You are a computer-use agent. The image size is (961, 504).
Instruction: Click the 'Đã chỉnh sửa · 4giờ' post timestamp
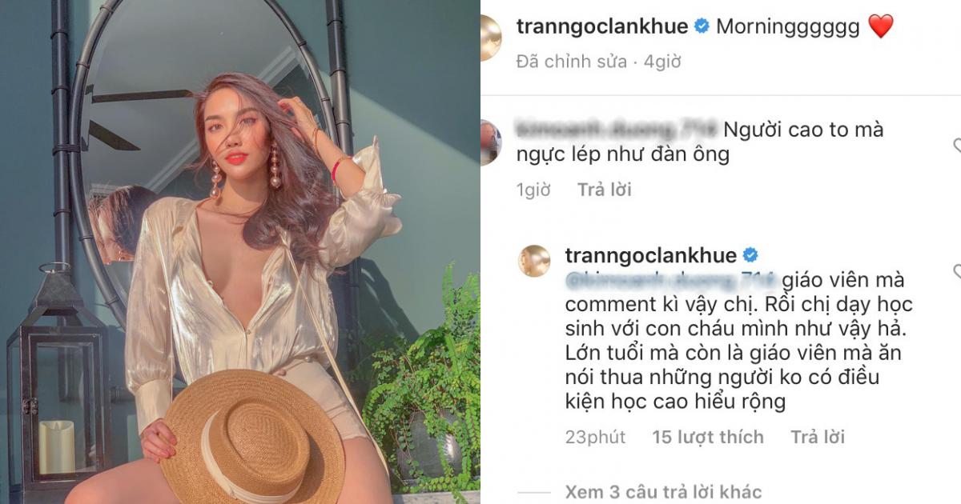(598, 61)
